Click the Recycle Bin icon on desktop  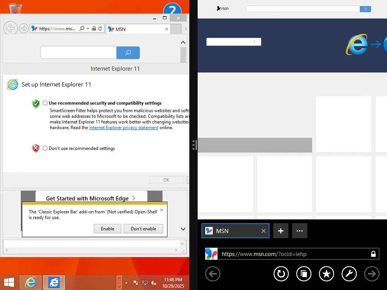[x=15, y=8]
